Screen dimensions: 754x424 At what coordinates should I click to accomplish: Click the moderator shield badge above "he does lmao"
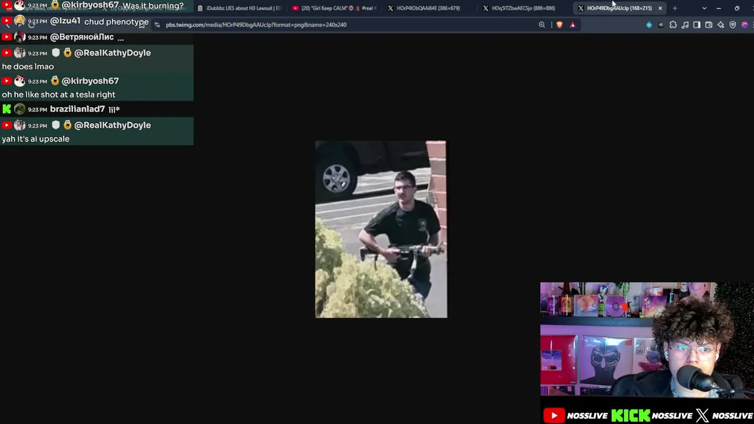pyautogui.click(x=56, y=53)
